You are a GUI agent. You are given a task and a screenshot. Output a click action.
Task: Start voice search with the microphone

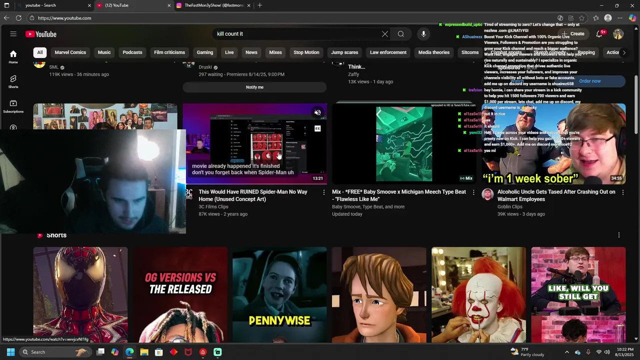pyautogui.click(x=423, y=34)
